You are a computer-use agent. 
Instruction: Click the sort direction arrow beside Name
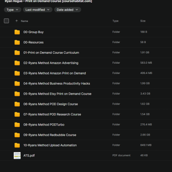17,21
